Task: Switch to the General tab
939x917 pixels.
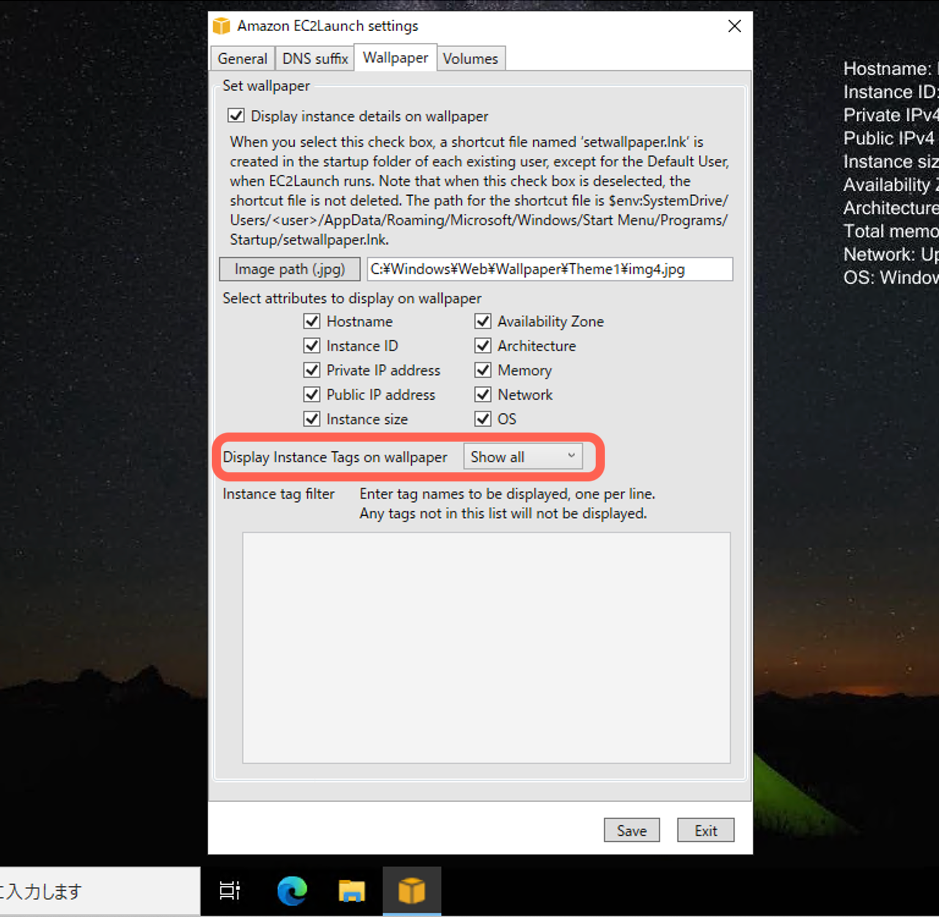Action: point(243,59)
